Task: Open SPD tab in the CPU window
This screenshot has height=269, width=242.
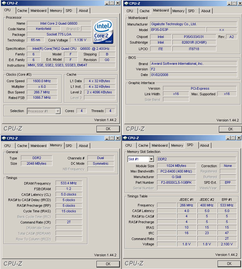Action: pyautogui.click(x=69, y=11)
